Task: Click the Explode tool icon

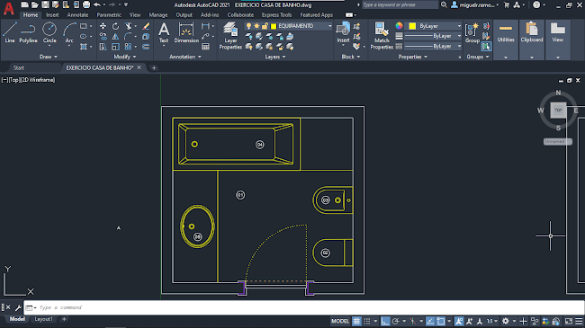Action: [x=146, y=37]
